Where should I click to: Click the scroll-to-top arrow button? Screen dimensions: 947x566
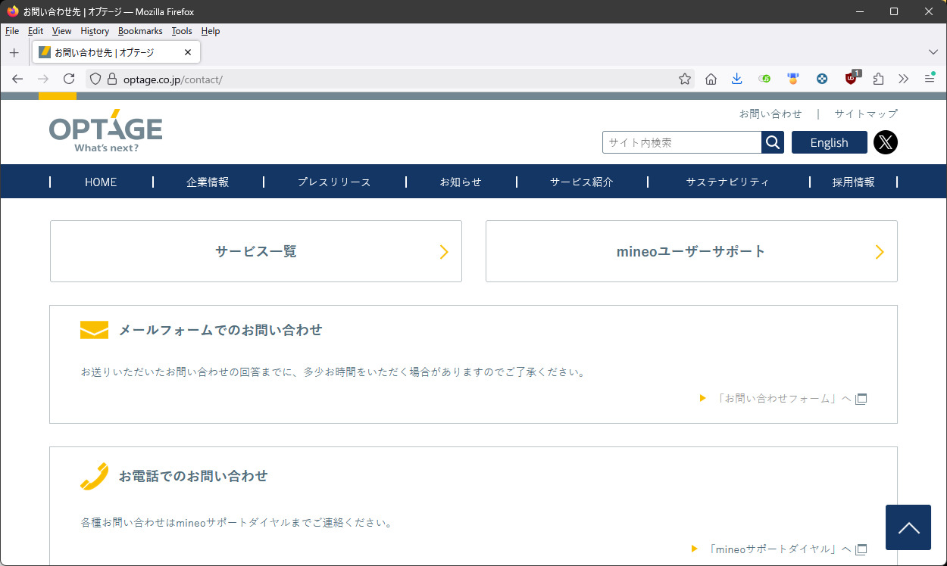[908, 527]
